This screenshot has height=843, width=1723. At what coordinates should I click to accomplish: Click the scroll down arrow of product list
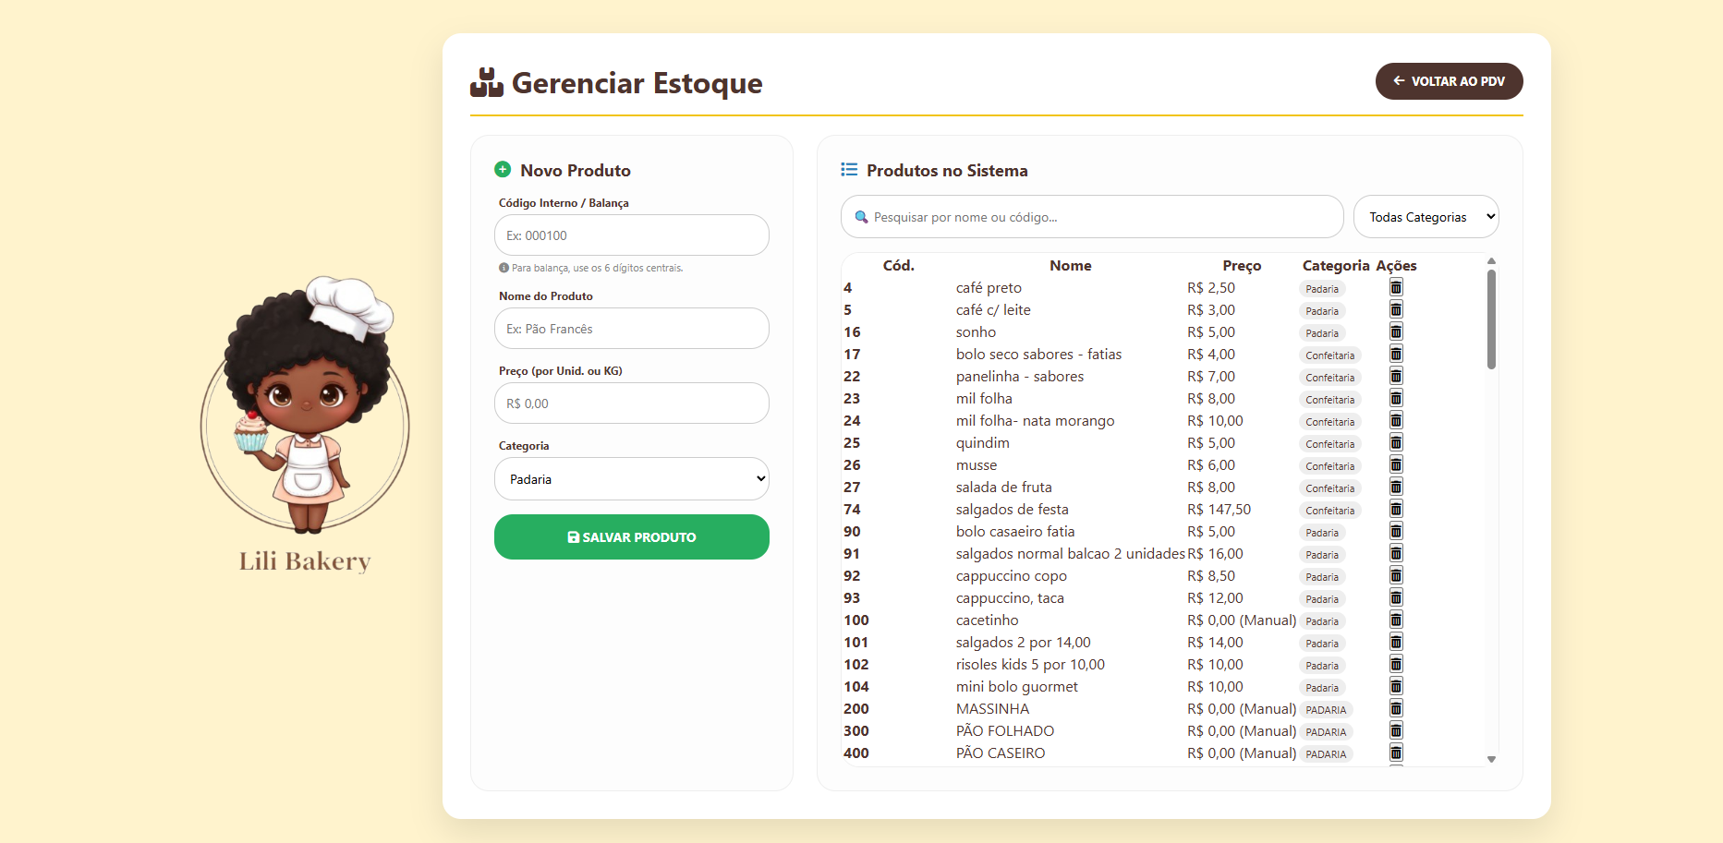(1491, 759)
